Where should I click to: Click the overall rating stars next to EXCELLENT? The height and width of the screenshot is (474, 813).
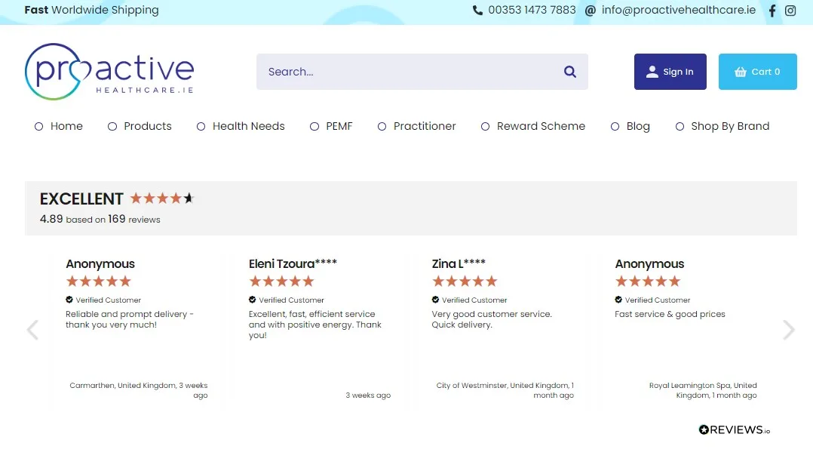click(161, 199)
